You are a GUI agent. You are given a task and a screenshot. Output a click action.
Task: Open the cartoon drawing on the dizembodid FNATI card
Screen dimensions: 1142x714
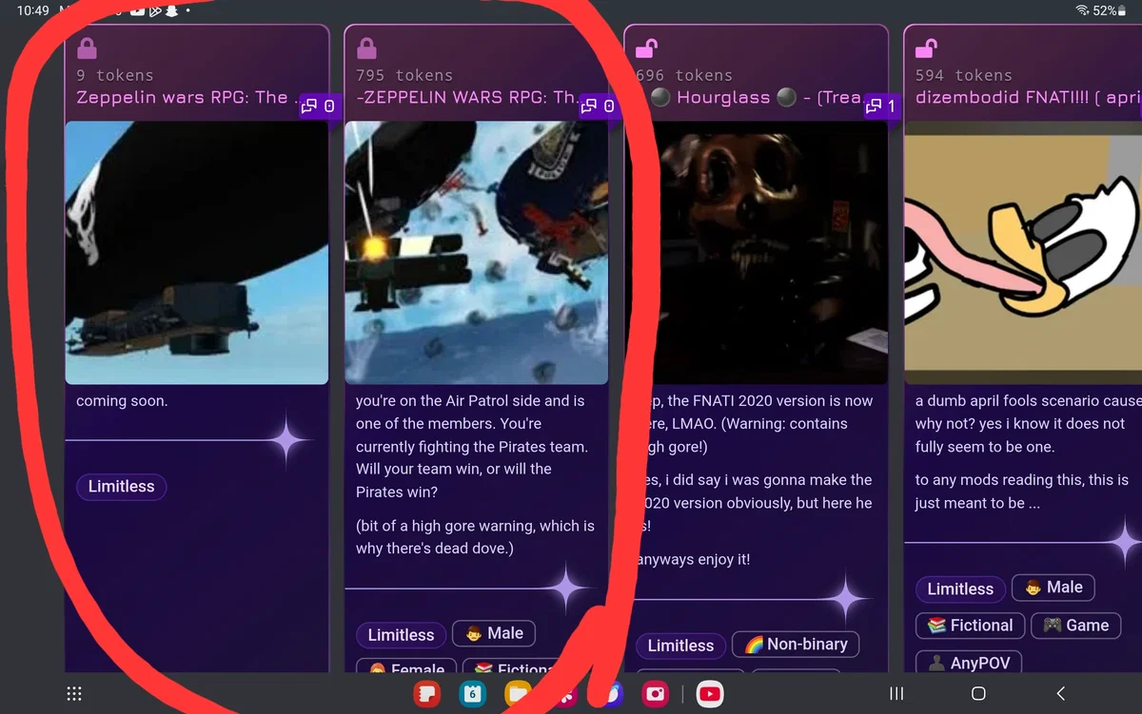tap(1023, 253)
